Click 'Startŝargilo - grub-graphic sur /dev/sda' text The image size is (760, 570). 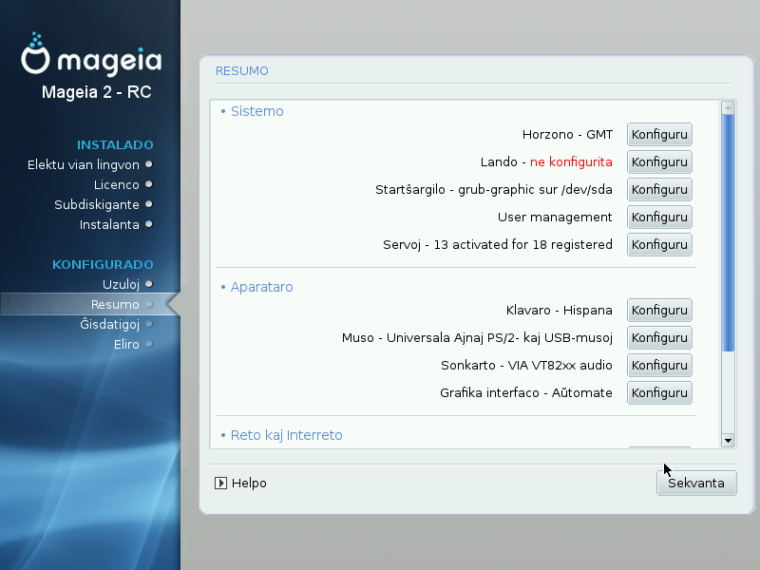494,189
